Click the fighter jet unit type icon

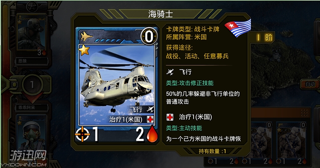click(x=86, y=36)
